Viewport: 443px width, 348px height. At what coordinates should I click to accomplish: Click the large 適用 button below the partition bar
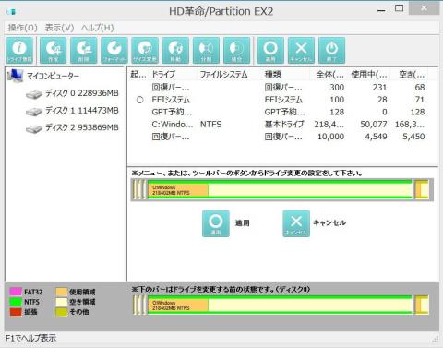click(216, 223)
